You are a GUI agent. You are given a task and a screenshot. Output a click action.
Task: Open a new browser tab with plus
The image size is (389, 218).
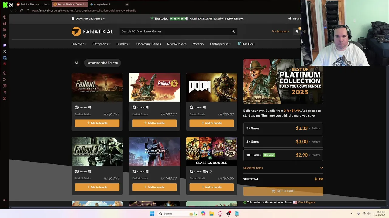click(x=127, y=4)
